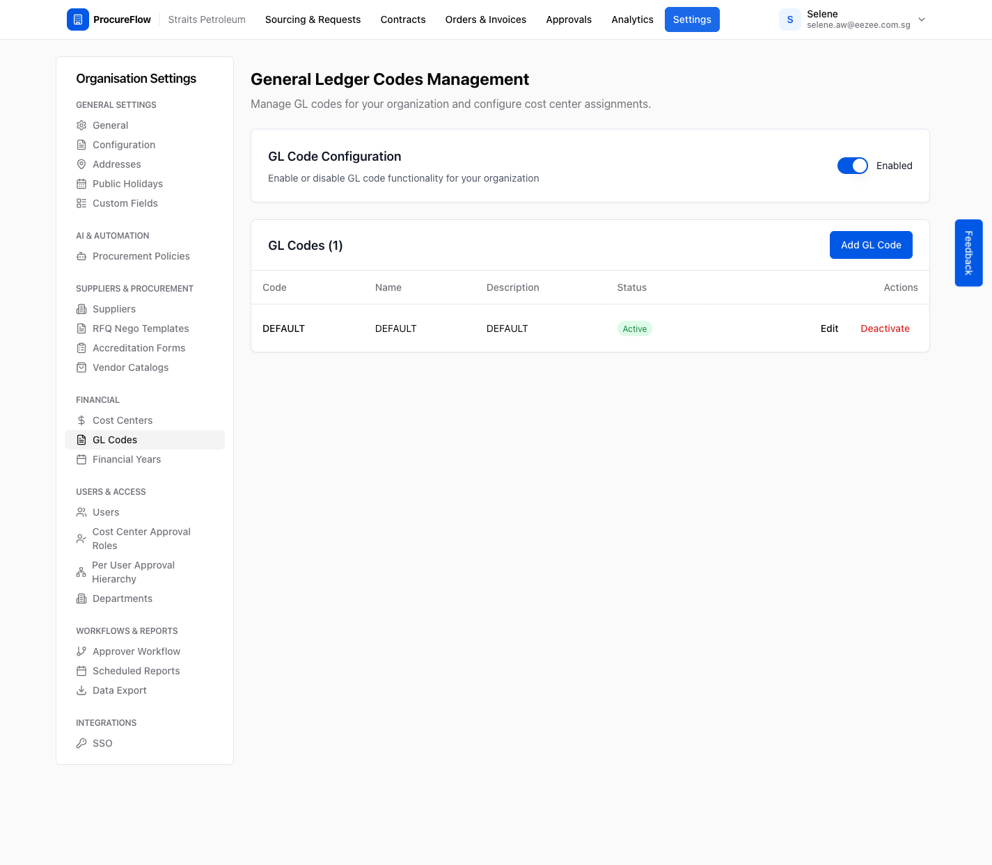This screenshot has width=992, height=865.
Task: Go to Cost Centers settings
Action: (145, 420)
